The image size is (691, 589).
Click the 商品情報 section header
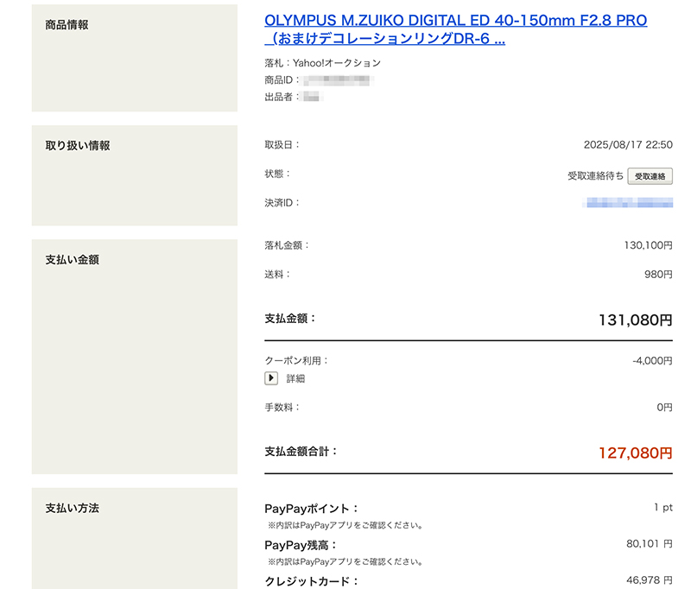[67, 25]
